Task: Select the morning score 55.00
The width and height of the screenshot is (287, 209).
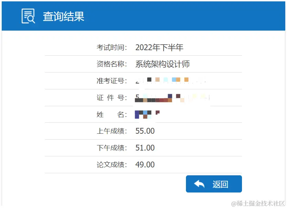Action: [x=145, y=131]
